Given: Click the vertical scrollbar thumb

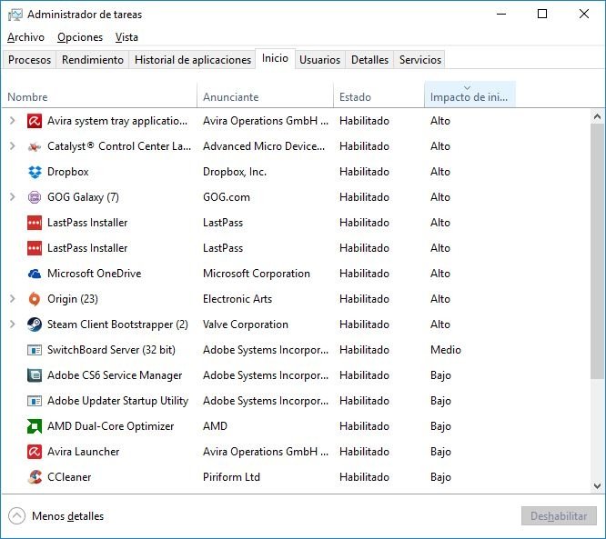Looking at the screenshot, I should click(x=597, y=251).
